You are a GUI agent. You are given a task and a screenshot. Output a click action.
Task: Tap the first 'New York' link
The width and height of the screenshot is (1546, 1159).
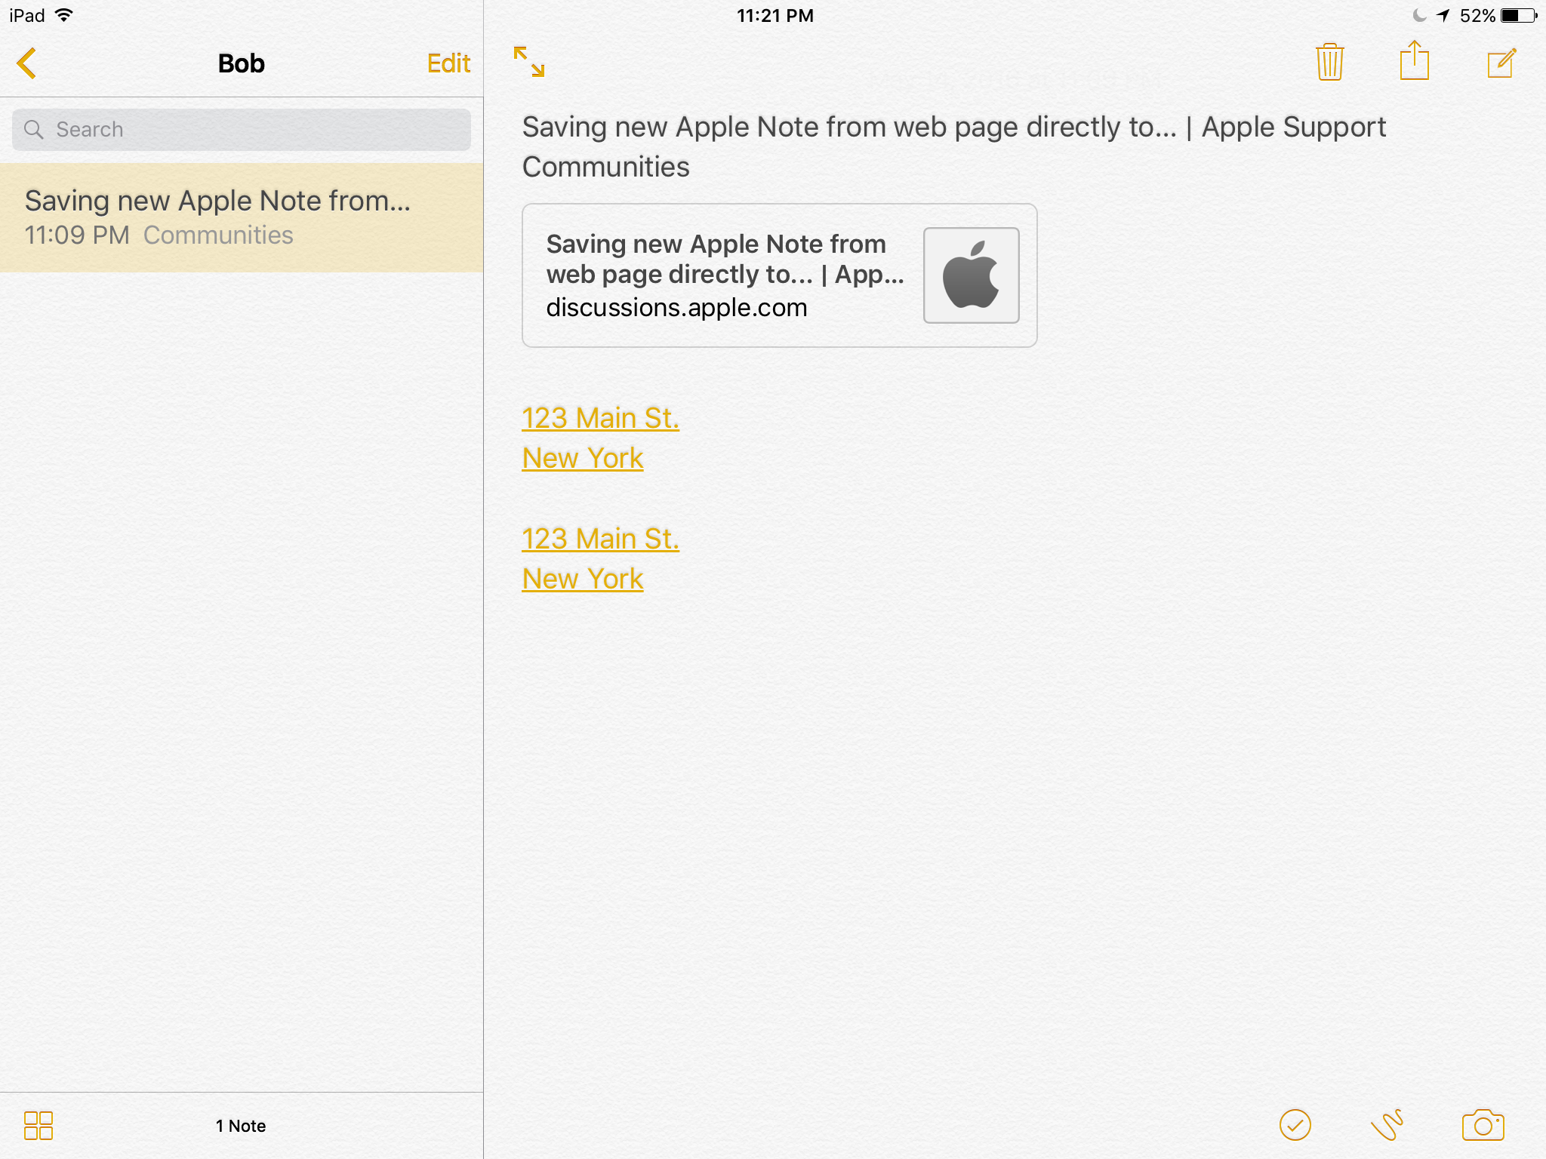pos(582,458)
